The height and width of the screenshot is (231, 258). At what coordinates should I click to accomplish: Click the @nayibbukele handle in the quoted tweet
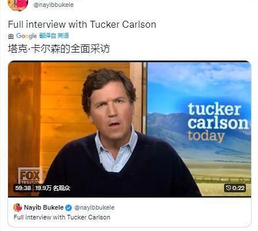94,207
